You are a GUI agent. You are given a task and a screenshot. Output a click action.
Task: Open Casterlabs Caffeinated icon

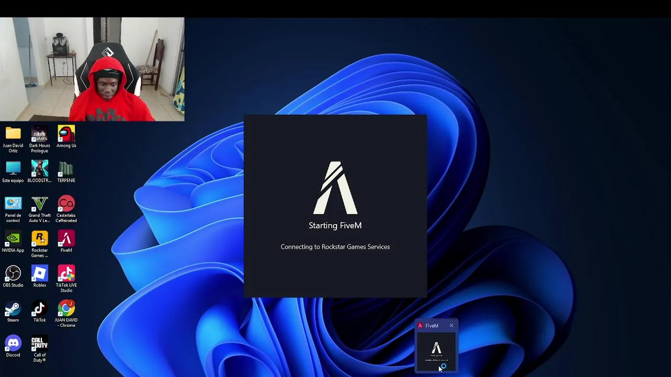[x=66, y=209]
